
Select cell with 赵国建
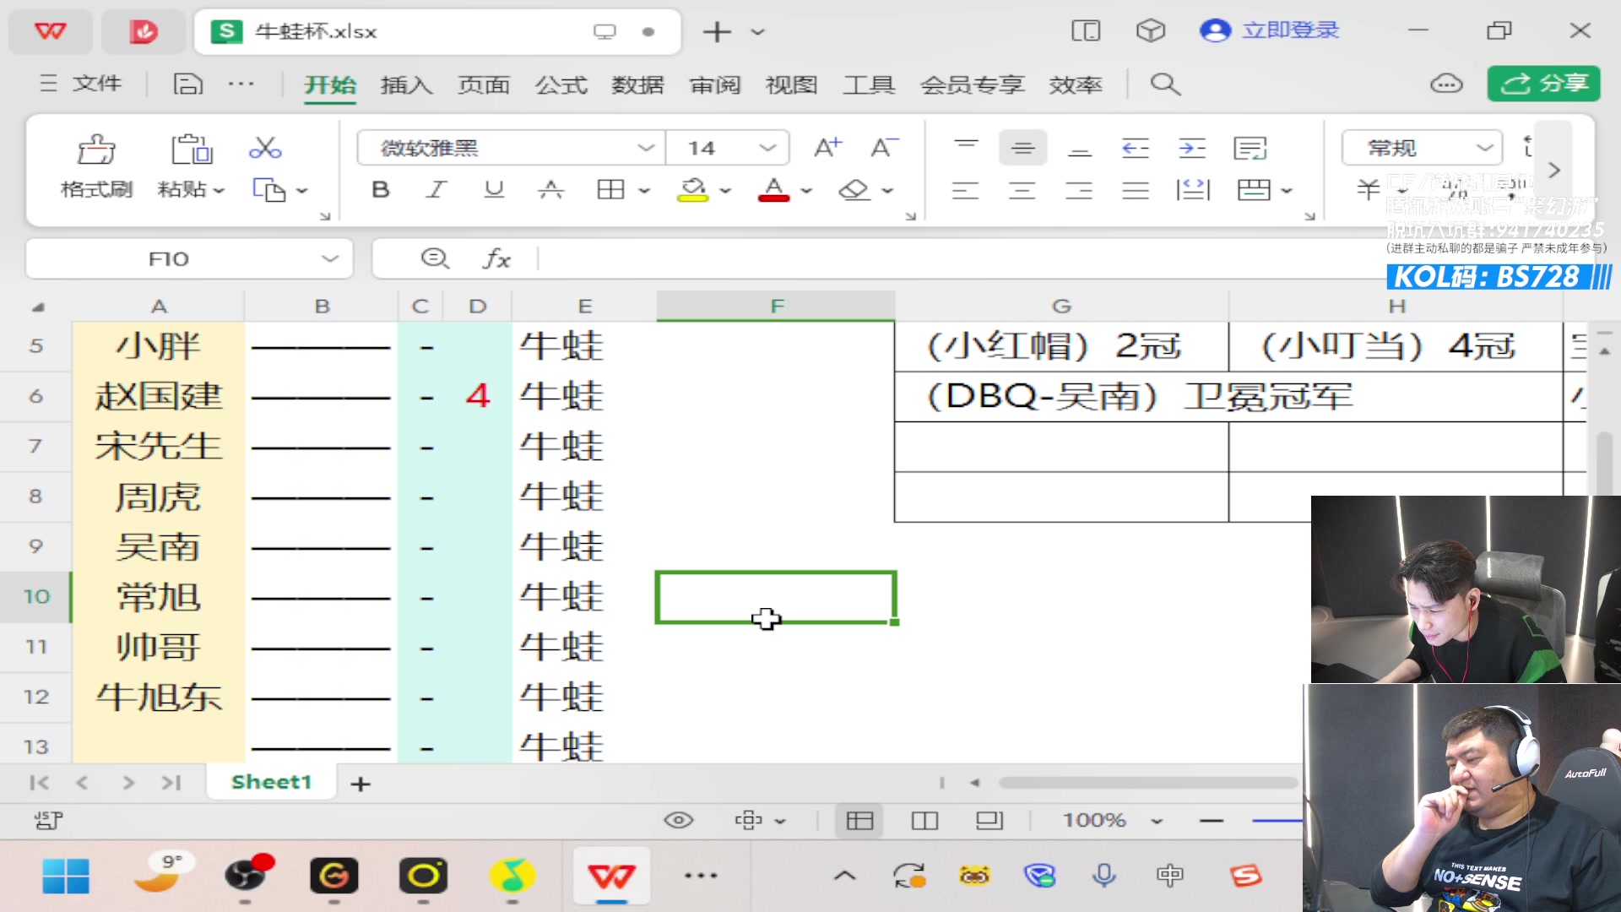coord(159,396)
